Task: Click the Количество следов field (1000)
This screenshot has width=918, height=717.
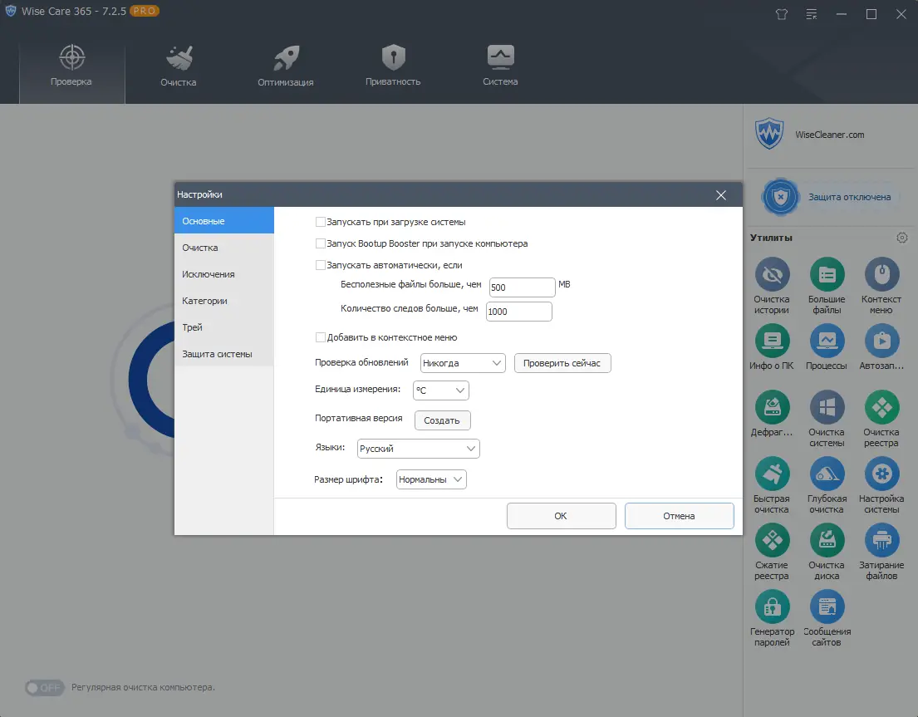Action: (518, 312)
